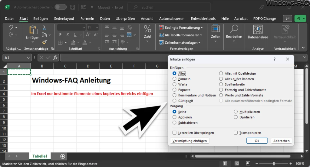Select the Multiplizieren radio button
Image resolution: width=310 pixels, height=167 pixels.
point(236,112)
